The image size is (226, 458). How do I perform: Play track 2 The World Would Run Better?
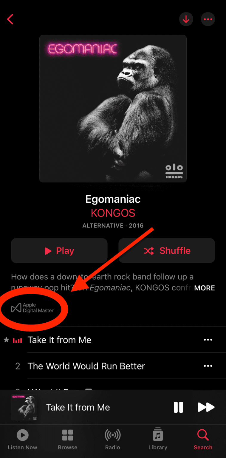point(86,366)
